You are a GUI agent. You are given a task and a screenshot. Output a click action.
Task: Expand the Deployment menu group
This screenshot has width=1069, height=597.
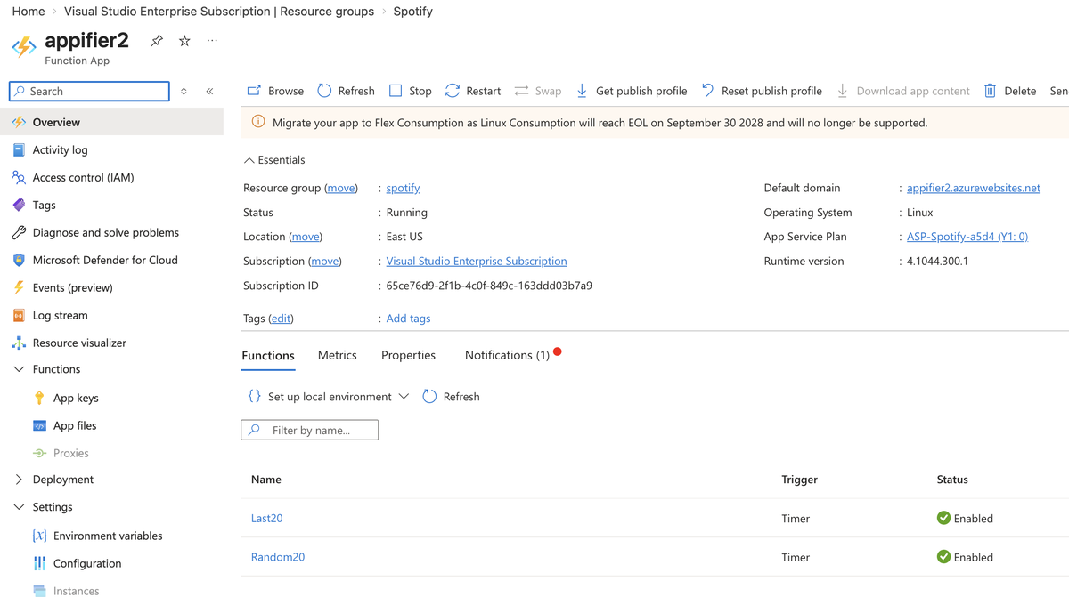[x=19, y=480]
